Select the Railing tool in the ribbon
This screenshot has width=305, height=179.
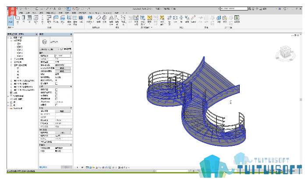[90, 19]
